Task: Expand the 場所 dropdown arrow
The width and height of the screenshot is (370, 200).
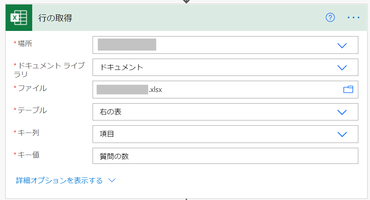Action: coord(342,45)
